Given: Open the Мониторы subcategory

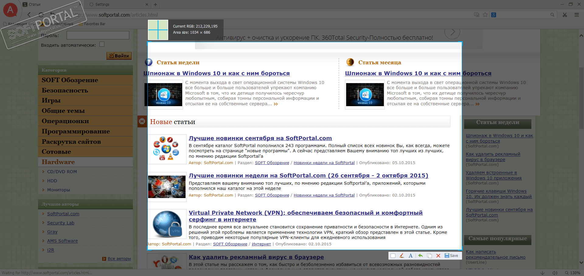Looking at the screenshot, I should [58, 190].
